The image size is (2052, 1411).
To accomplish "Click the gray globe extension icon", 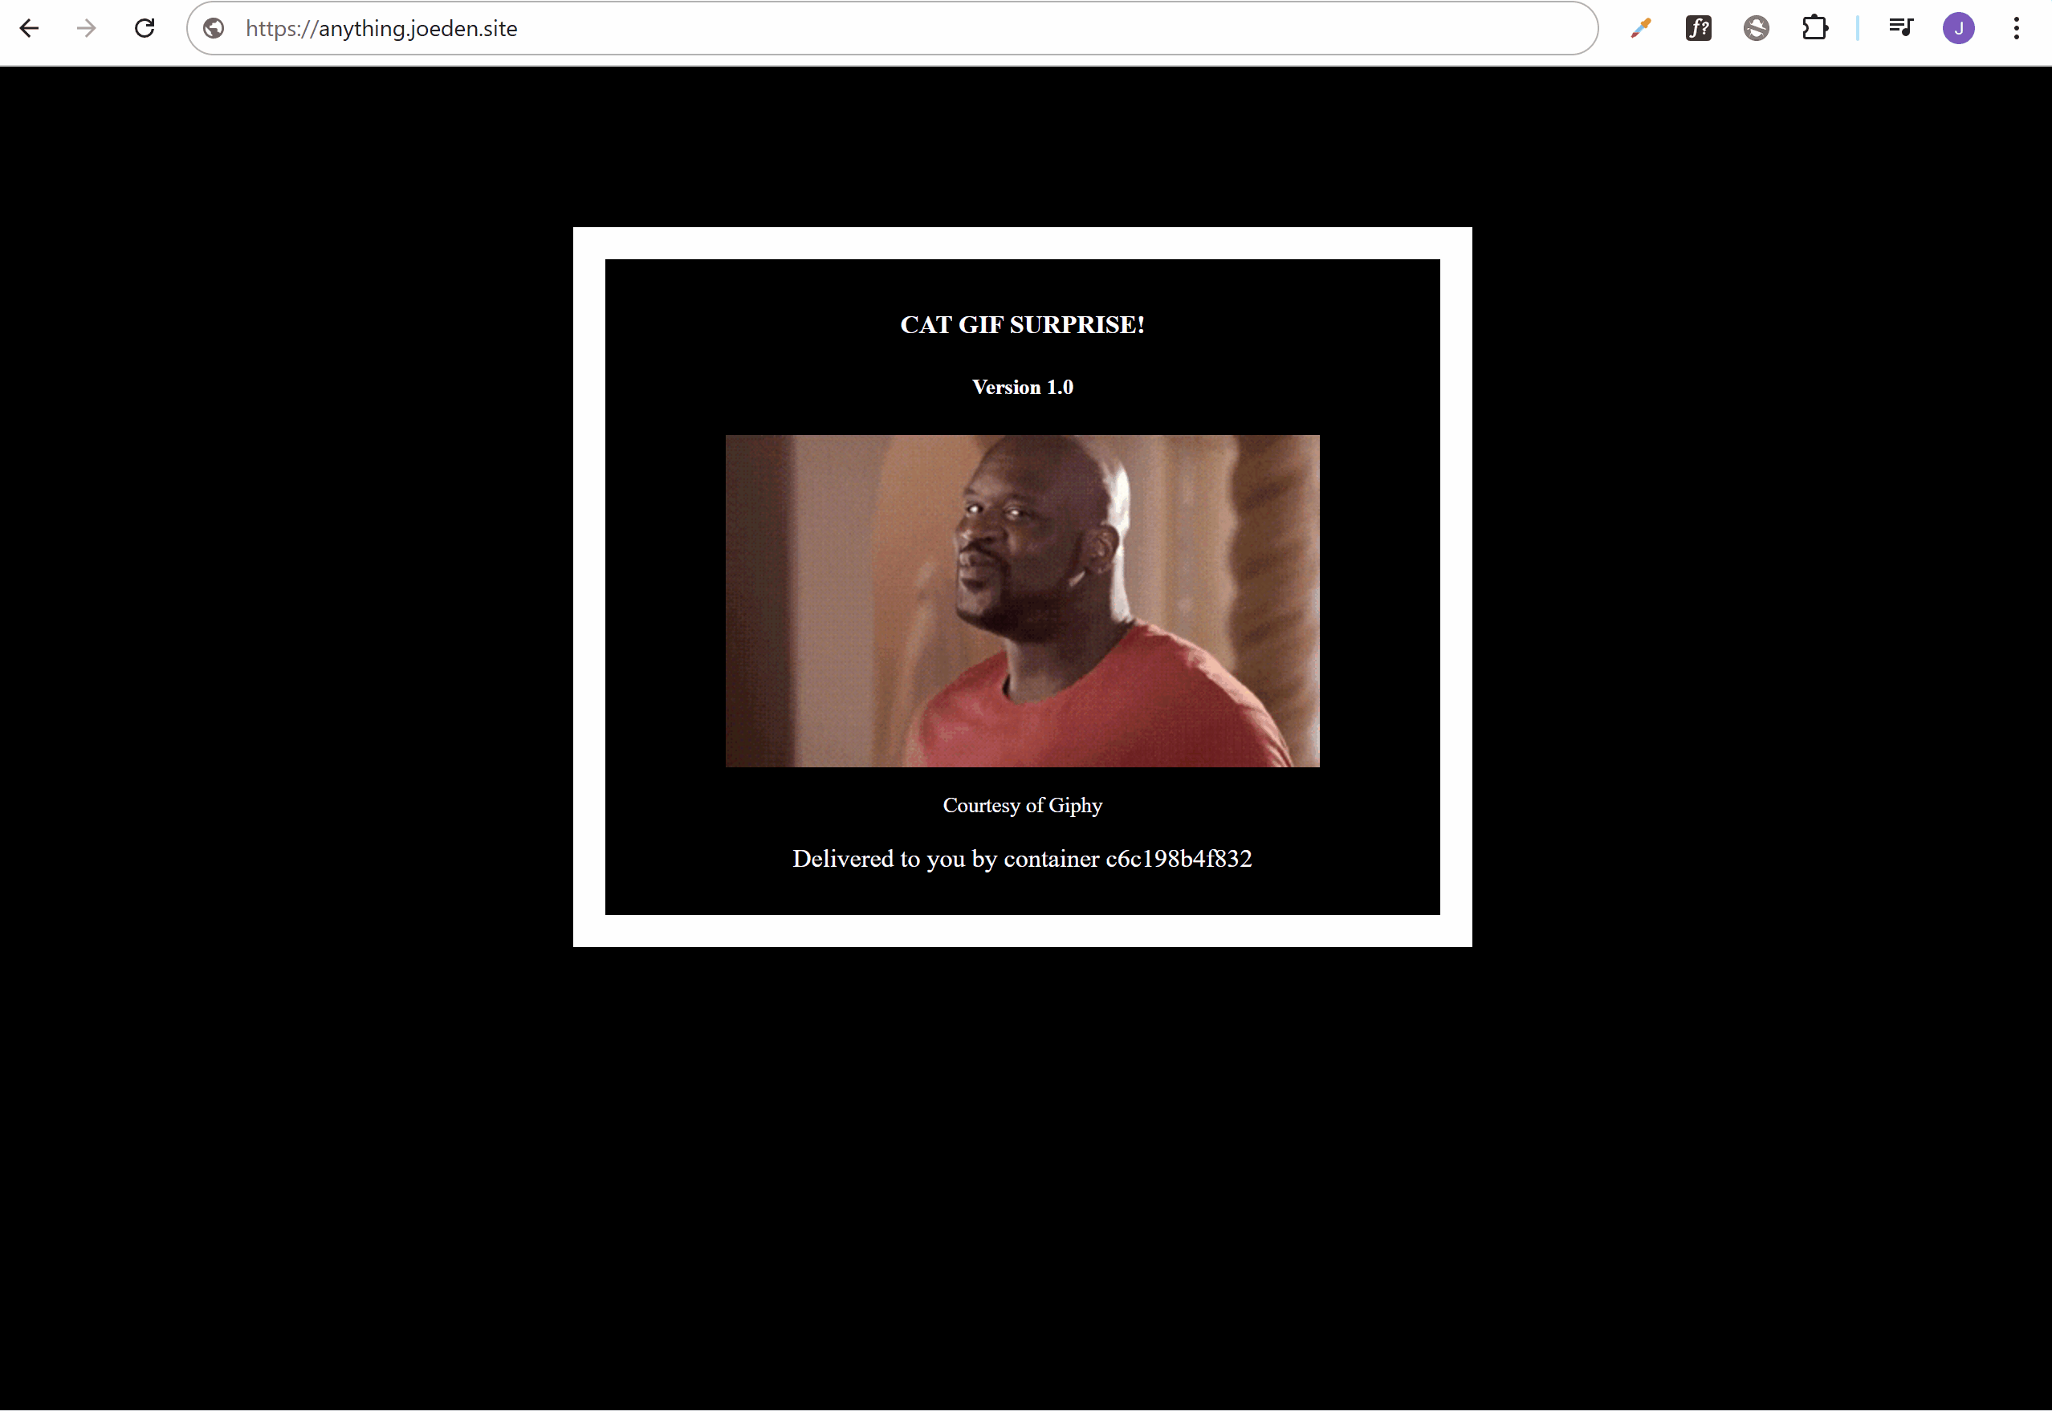I will point(1756,28).
